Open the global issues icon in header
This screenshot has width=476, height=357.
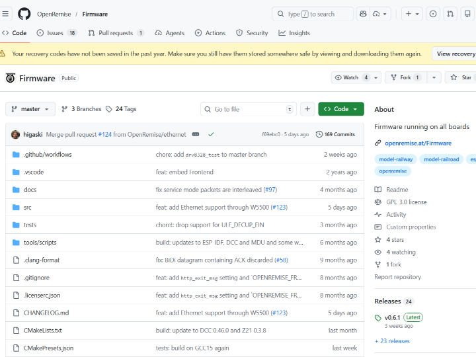click(x=432, y=14)
